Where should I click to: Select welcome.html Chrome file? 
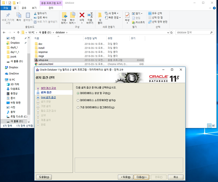89,64
